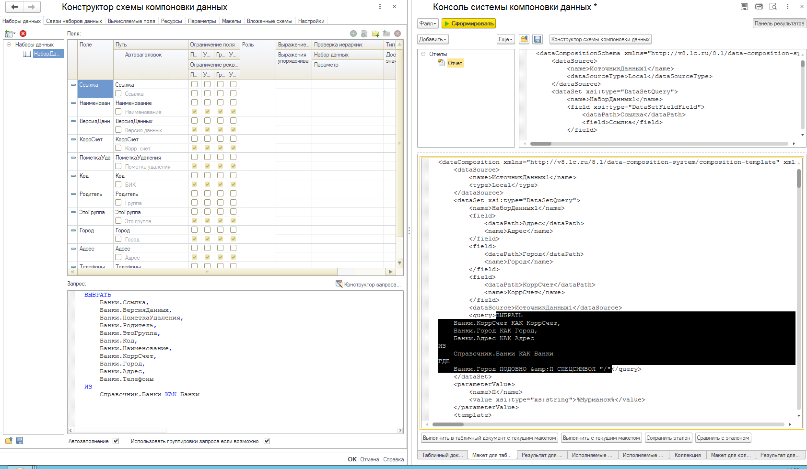Click save-to-file icon at constructor bottom left
The width and height of the screenshot is (807, 469).
coord(20,441)
